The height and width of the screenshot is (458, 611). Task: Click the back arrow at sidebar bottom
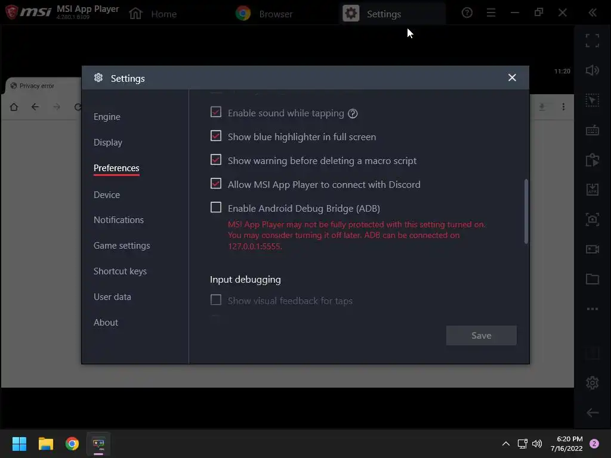[592, 413]
